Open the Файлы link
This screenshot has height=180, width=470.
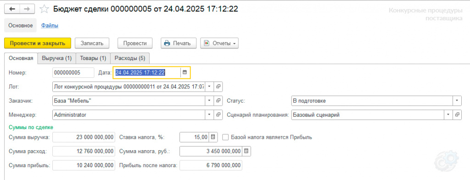click(50, 25)
